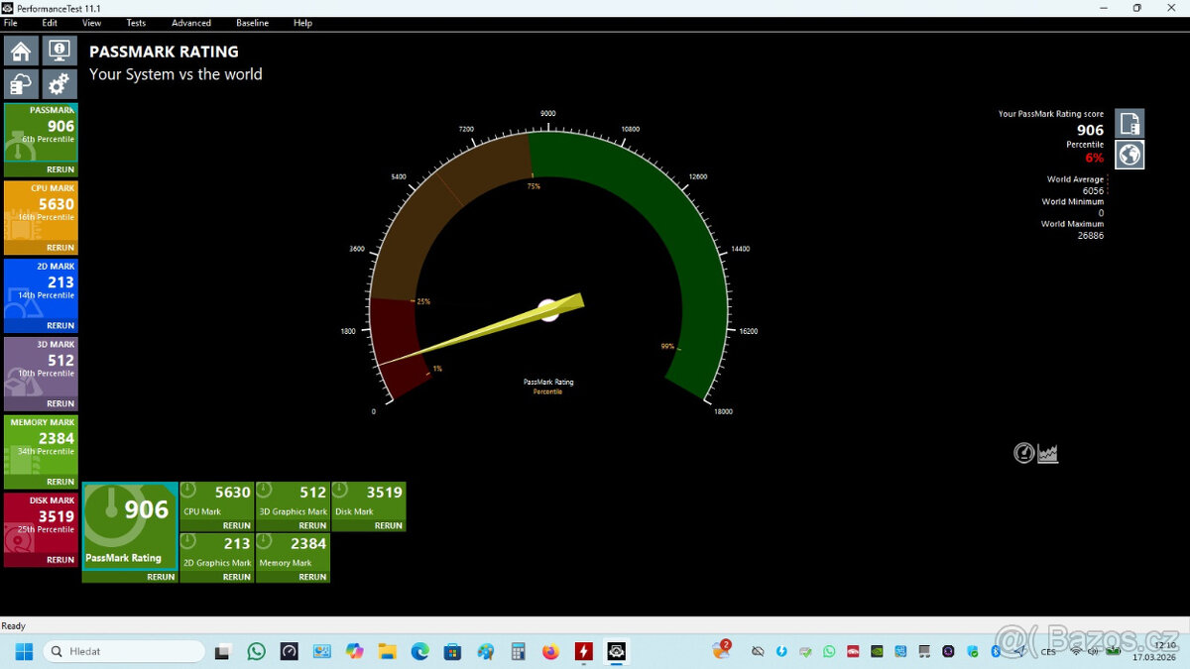Click RERUN under bottom Memory Mark tile
Image resolution: width=1190 pixels, height=669 pixels.
pos(312,577)
